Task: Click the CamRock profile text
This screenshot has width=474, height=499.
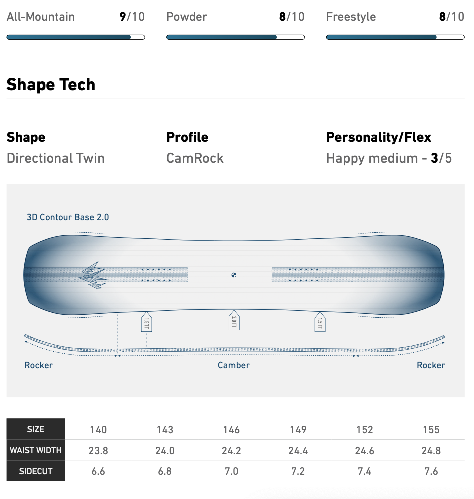Action: [x=195, y=158]
